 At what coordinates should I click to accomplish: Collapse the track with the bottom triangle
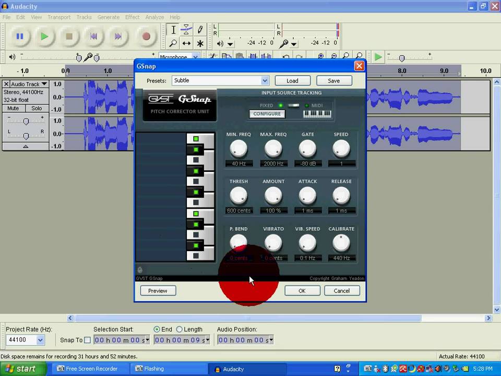(x=26, y=146)
